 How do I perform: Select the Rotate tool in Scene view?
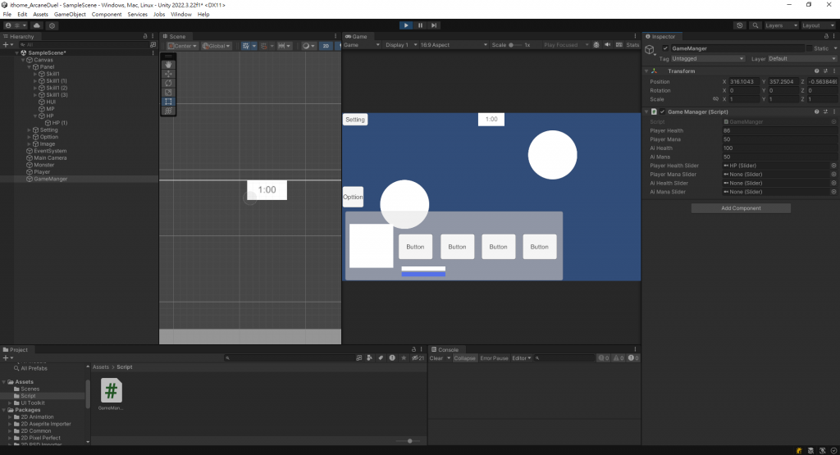(168, 83)
